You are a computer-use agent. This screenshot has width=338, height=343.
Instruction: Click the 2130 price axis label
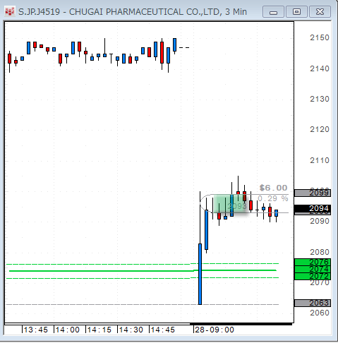320,99
